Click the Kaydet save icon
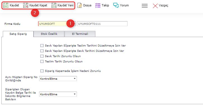 click(6, 5)
